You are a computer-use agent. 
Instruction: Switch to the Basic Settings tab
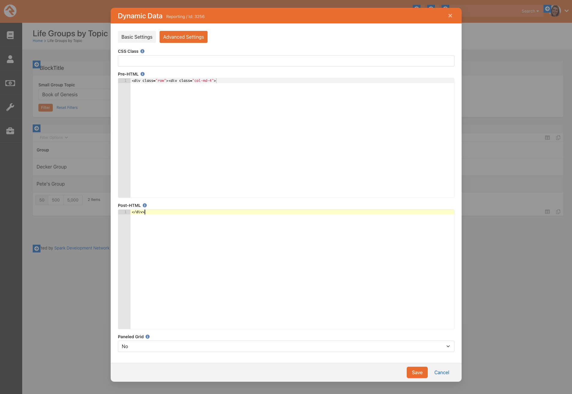coord(137,37)
